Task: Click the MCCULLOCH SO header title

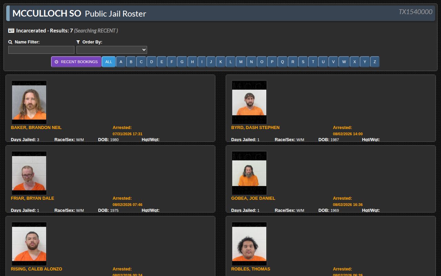Action: [x=47, y=13]
